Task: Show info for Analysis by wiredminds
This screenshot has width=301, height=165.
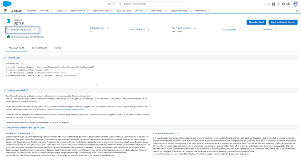Action: pos(178,134)
